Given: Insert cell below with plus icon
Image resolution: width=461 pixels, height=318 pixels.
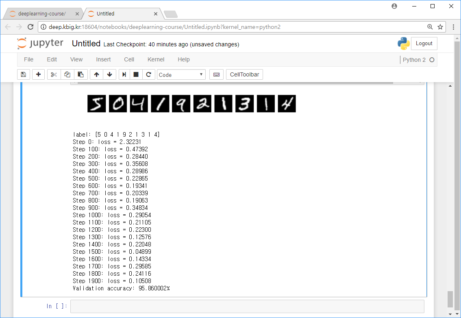Looking at the screenshot, I should point(38,74).
